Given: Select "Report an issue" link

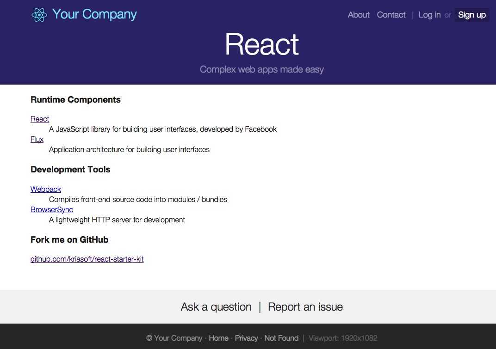Looking at the screenshot, I should click(305, 307).
